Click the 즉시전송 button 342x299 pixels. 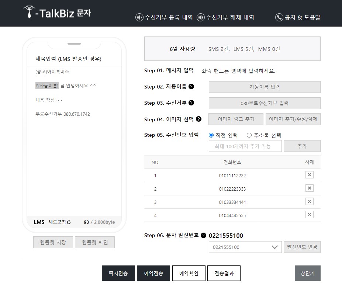[118, 273]
